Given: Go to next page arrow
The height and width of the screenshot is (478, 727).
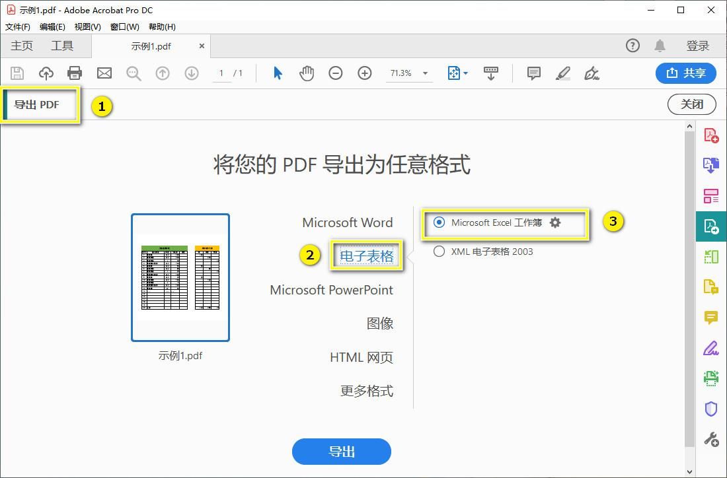Looking at the screenshot, I should [192, 73].
